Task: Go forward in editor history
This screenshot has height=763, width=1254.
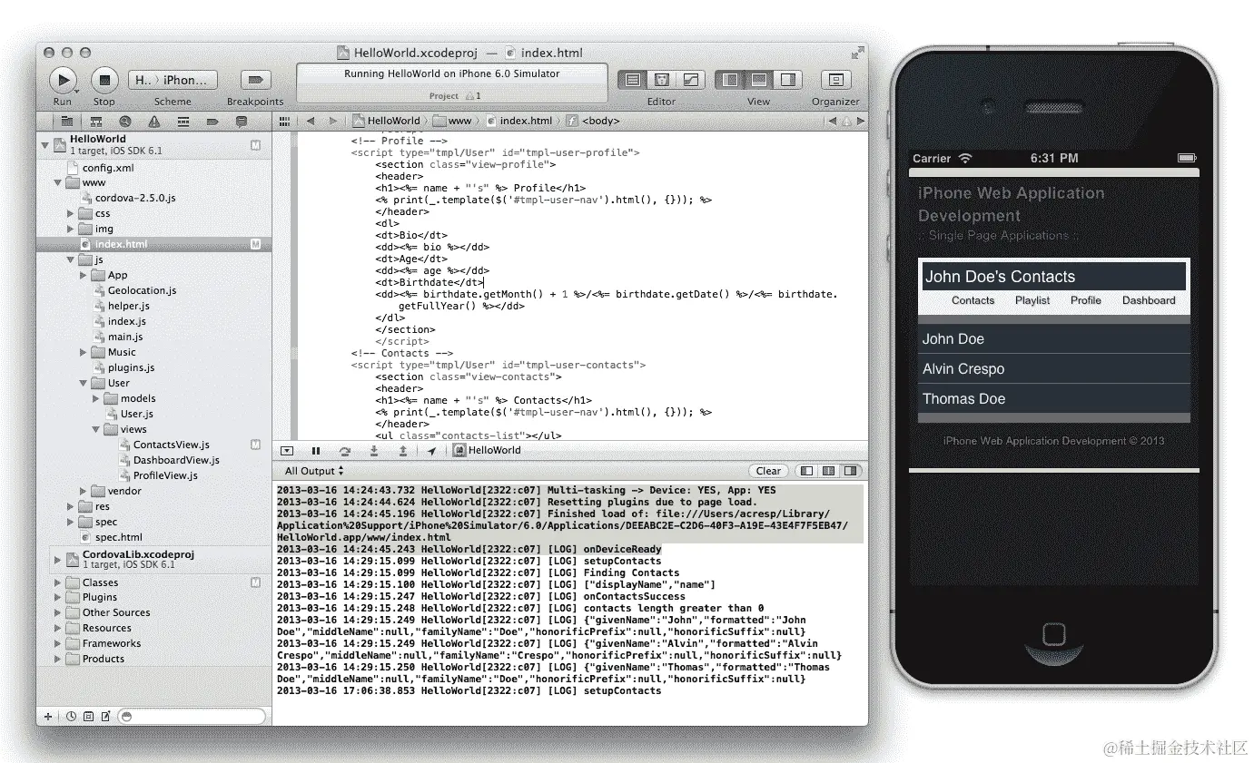Action: coord(332,121)
